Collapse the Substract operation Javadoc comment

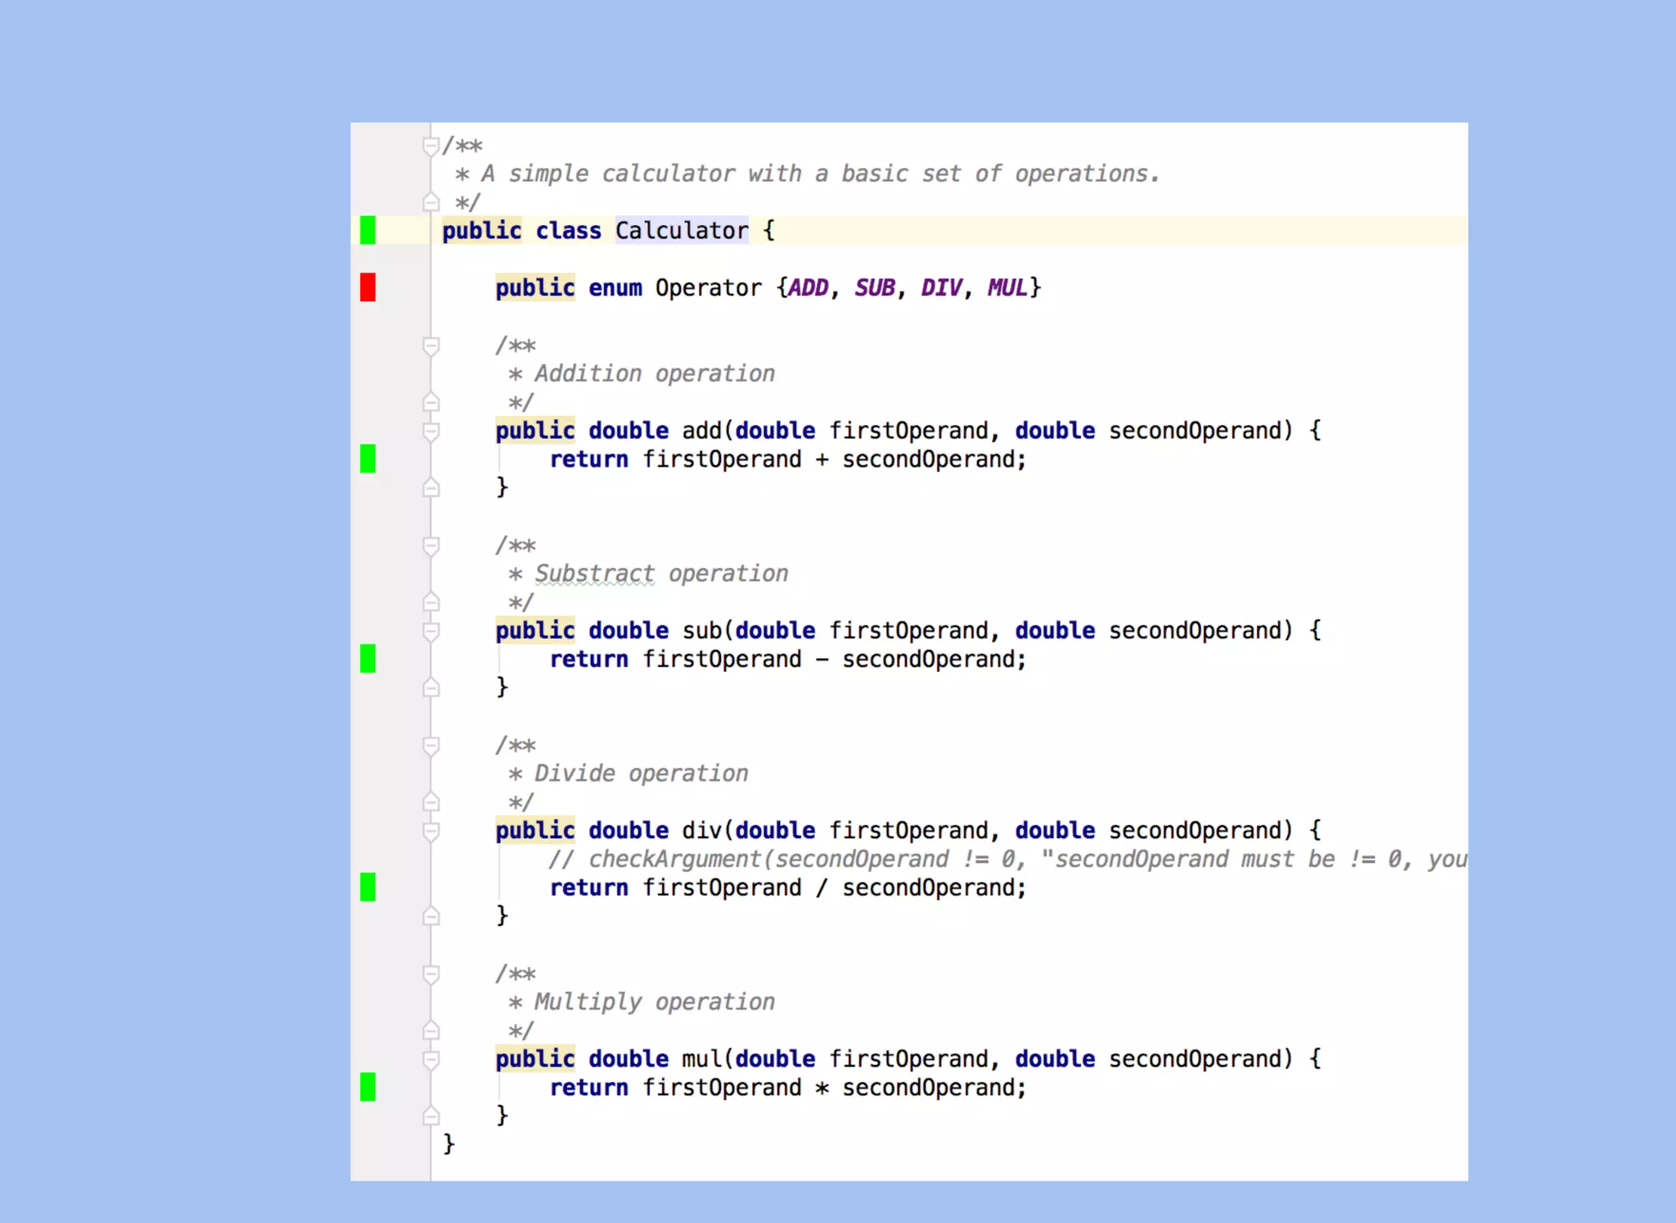click(430, 545)
